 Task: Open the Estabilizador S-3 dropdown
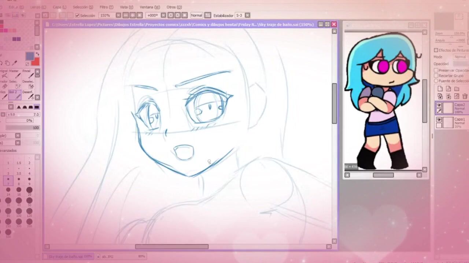[x=247, y=15]
